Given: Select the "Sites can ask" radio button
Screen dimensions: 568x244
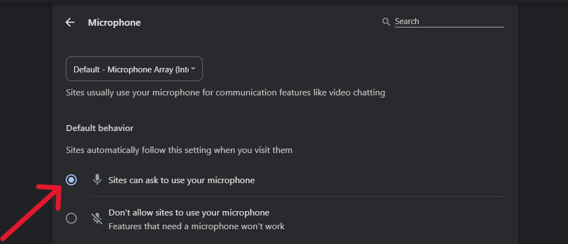Looking at the screenshot, I should pyautogui.click(x=71, y=180).
